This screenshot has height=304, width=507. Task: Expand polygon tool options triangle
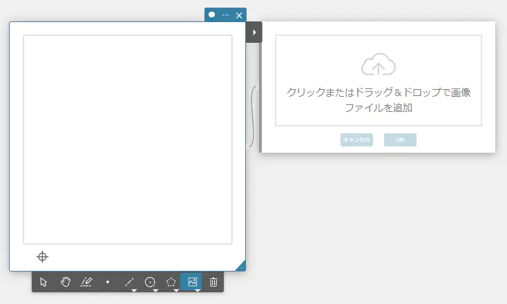(x=176, y=290)
